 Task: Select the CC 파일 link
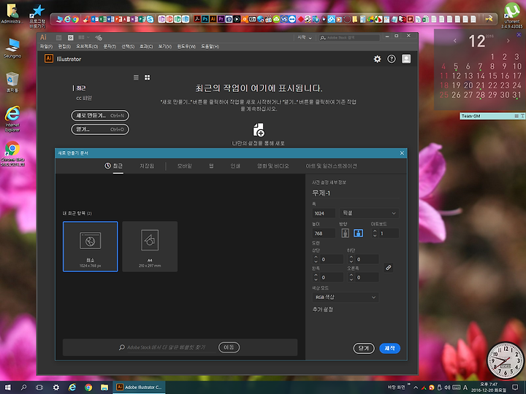click(84, 98)
